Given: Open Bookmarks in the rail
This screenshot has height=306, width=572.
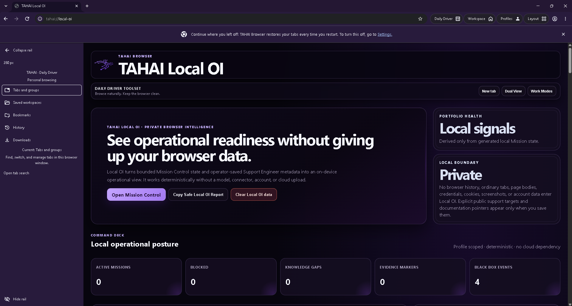Looking at the screenshot, I should point(42,115).
